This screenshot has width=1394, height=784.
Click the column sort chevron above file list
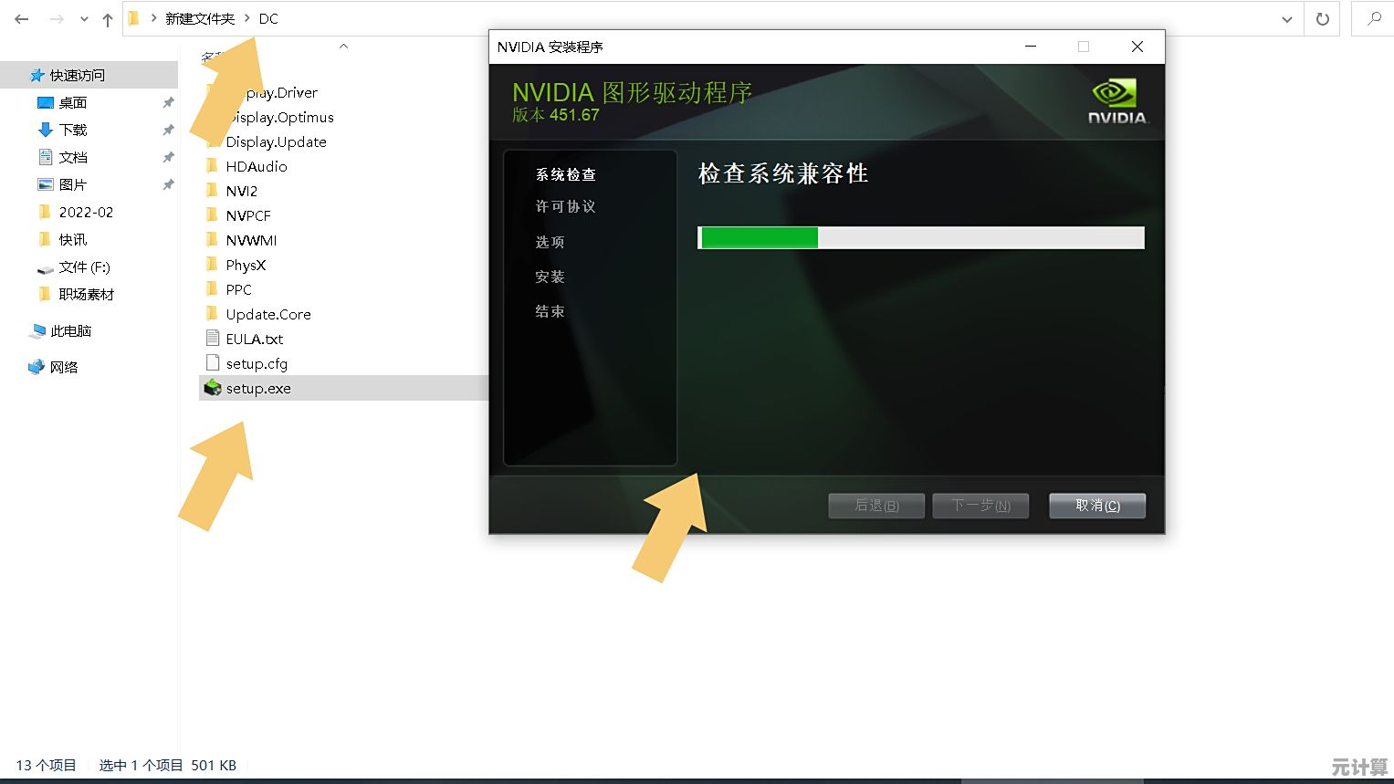point(343,47)
